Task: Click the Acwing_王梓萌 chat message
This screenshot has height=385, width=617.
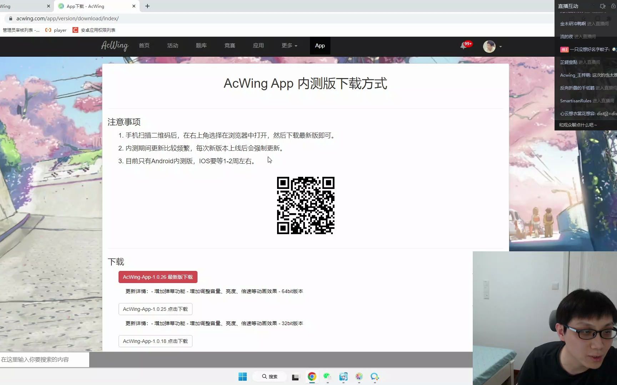Action: pyautogui.click(x=588, y=75)
